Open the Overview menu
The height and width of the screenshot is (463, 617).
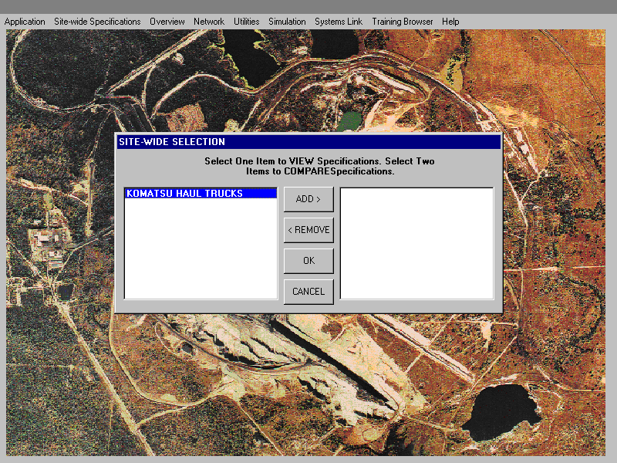(x=167, y=22)
